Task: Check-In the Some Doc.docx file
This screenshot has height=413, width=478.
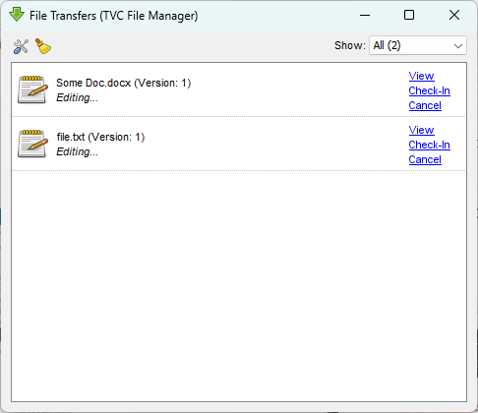Action: [429, 90]
